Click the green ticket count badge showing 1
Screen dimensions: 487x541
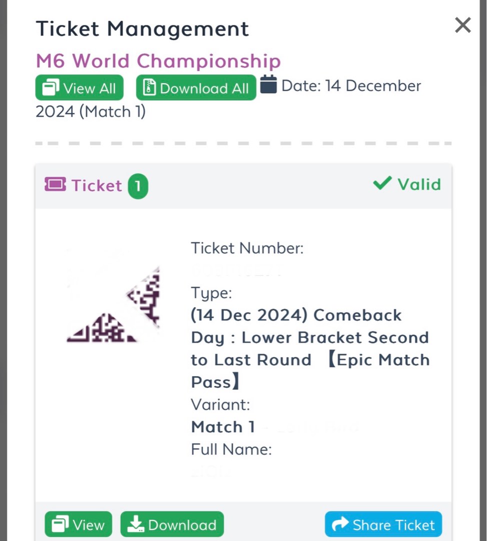(x=139, y=185)
